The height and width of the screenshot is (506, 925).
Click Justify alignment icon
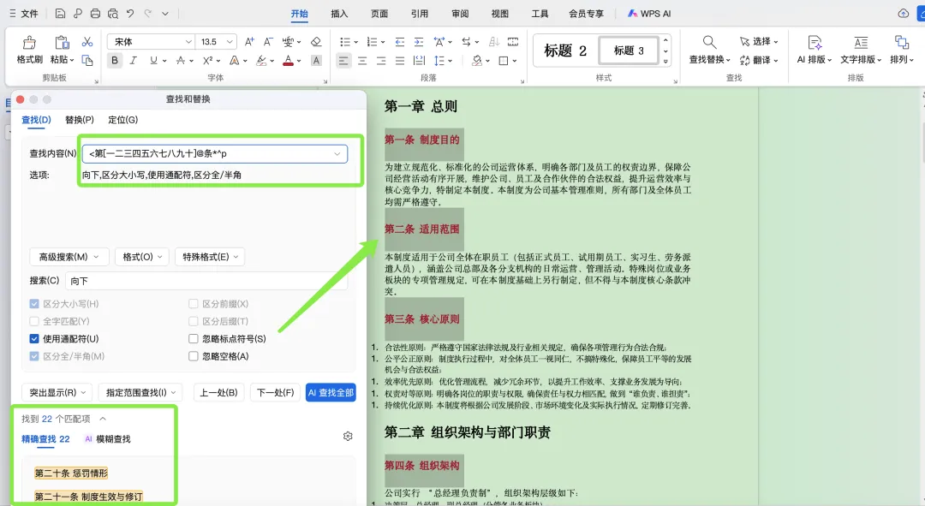click(x=400, y=61)
